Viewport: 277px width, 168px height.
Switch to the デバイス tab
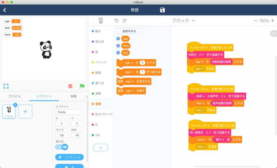[x=15, y=96]
